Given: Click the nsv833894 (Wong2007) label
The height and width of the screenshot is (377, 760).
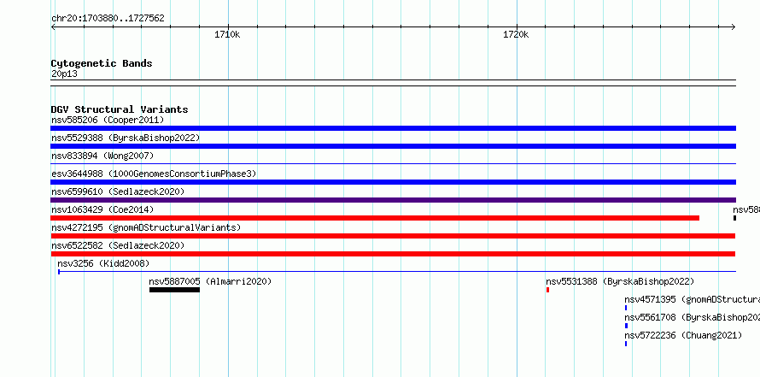Looking at the screenshot, I should (x=102, y=156).
